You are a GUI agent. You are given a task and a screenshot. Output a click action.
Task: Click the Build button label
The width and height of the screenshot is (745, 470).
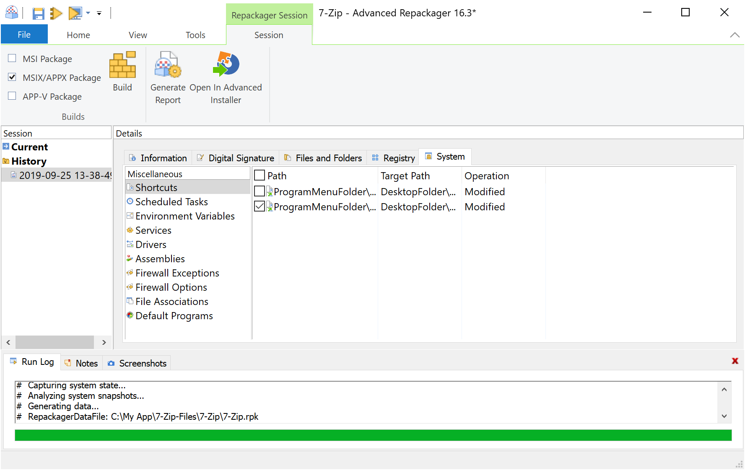click(x=122, y=88)
